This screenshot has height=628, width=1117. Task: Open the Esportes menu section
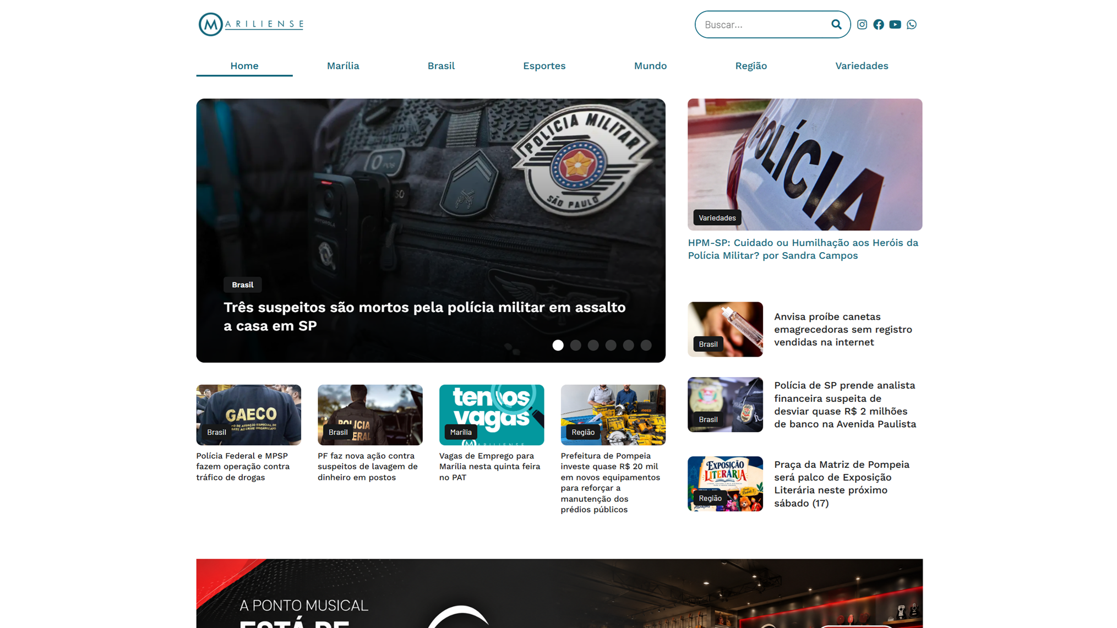pyautogui.click(x=544, y=65)
